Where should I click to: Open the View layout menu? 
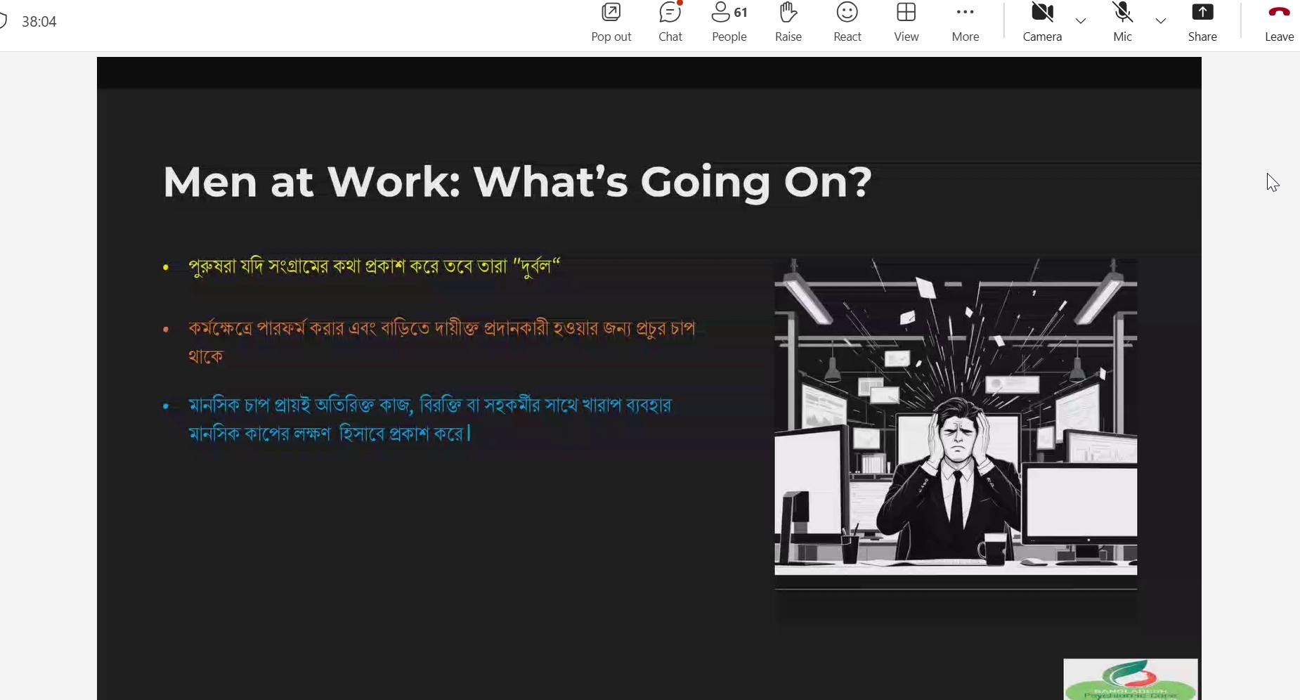(x=906, y=22)
